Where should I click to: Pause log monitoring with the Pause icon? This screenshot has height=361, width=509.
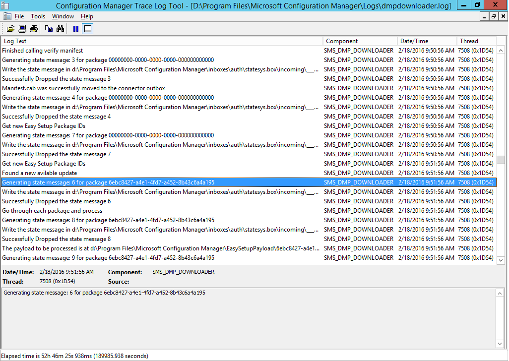click(75, 29)
